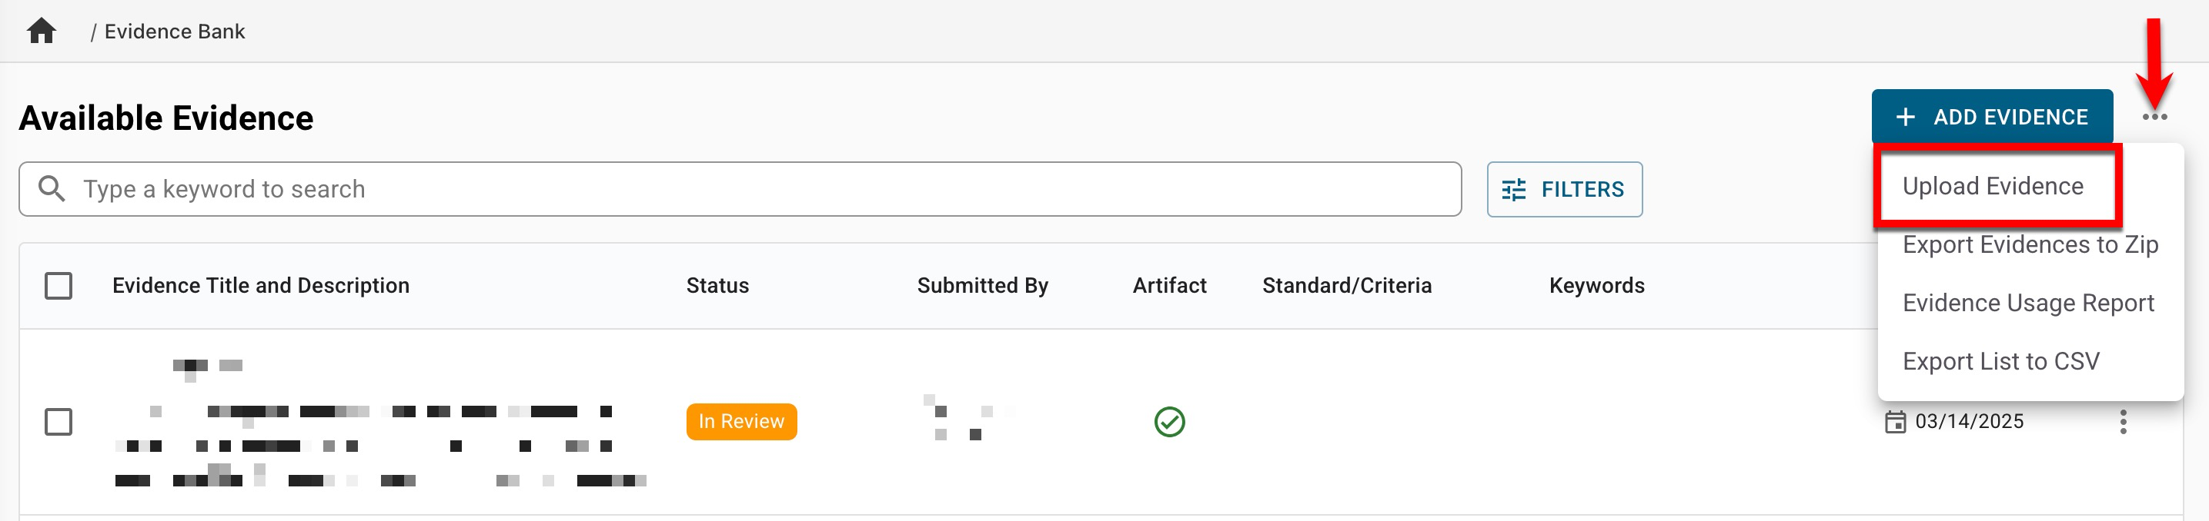This screenshot has height=521, width=2209.
Task: Go to the home page icon
Action: (x=41, y=32)
